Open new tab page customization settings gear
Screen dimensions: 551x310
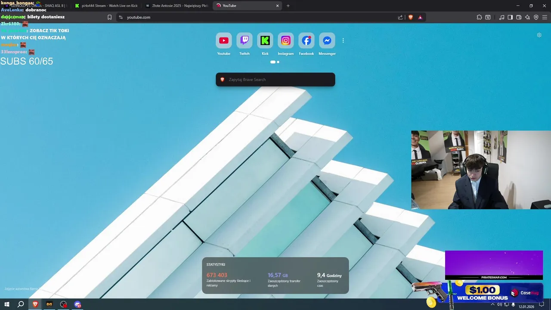[539, 35]
